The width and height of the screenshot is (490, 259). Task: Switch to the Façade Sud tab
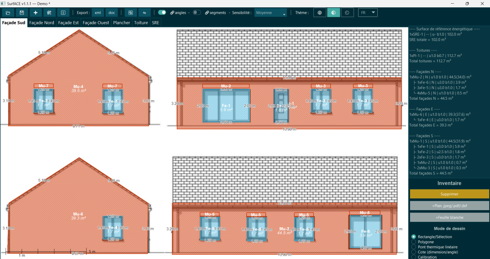(14, 23)
